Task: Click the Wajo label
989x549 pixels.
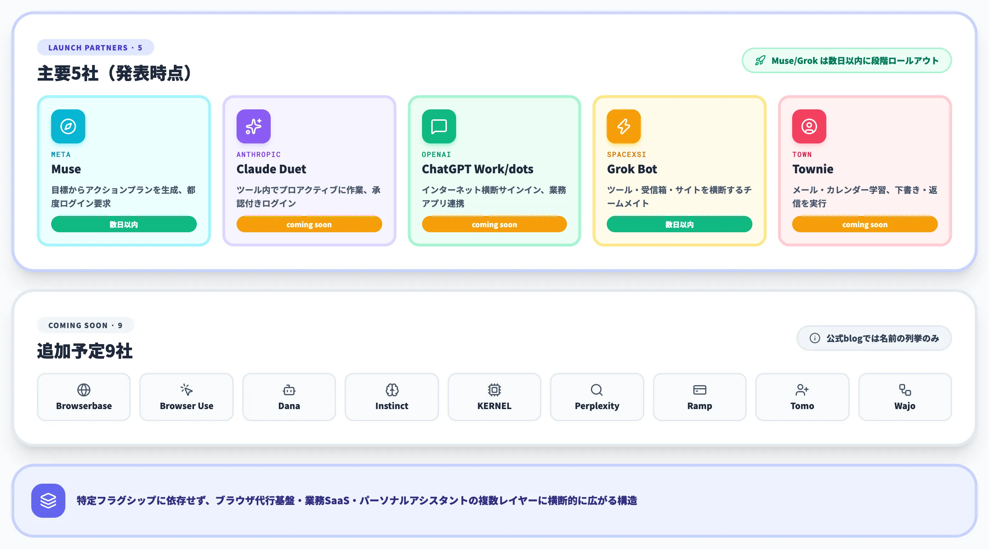Action: (x=904, y=406)
